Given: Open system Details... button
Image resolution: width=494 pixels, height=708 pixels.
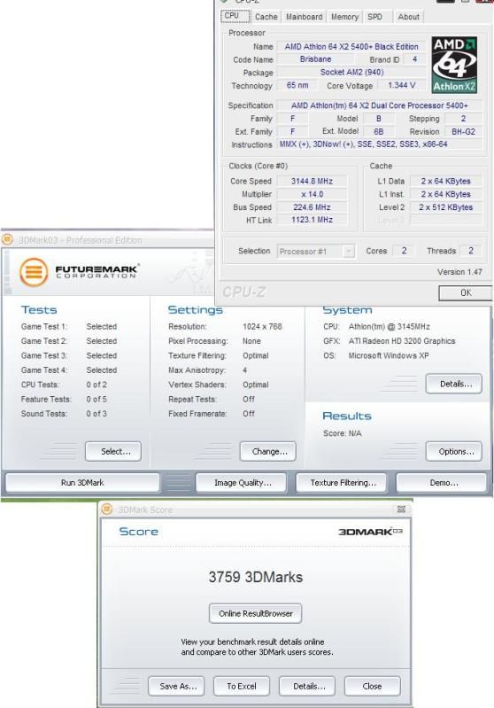Looking at the screenshot, I should click(x=454, y=384).
